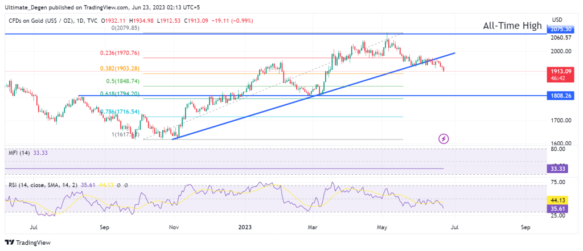Click the USD currency label on price axis
The image size is (583, 251).
558,19
